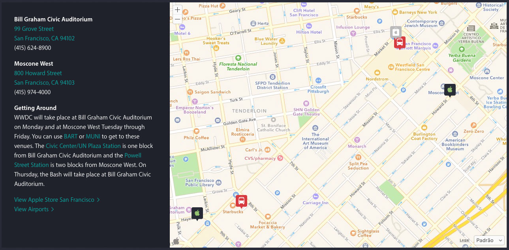Click the Pizza Hut map icon

click(224, 6)
